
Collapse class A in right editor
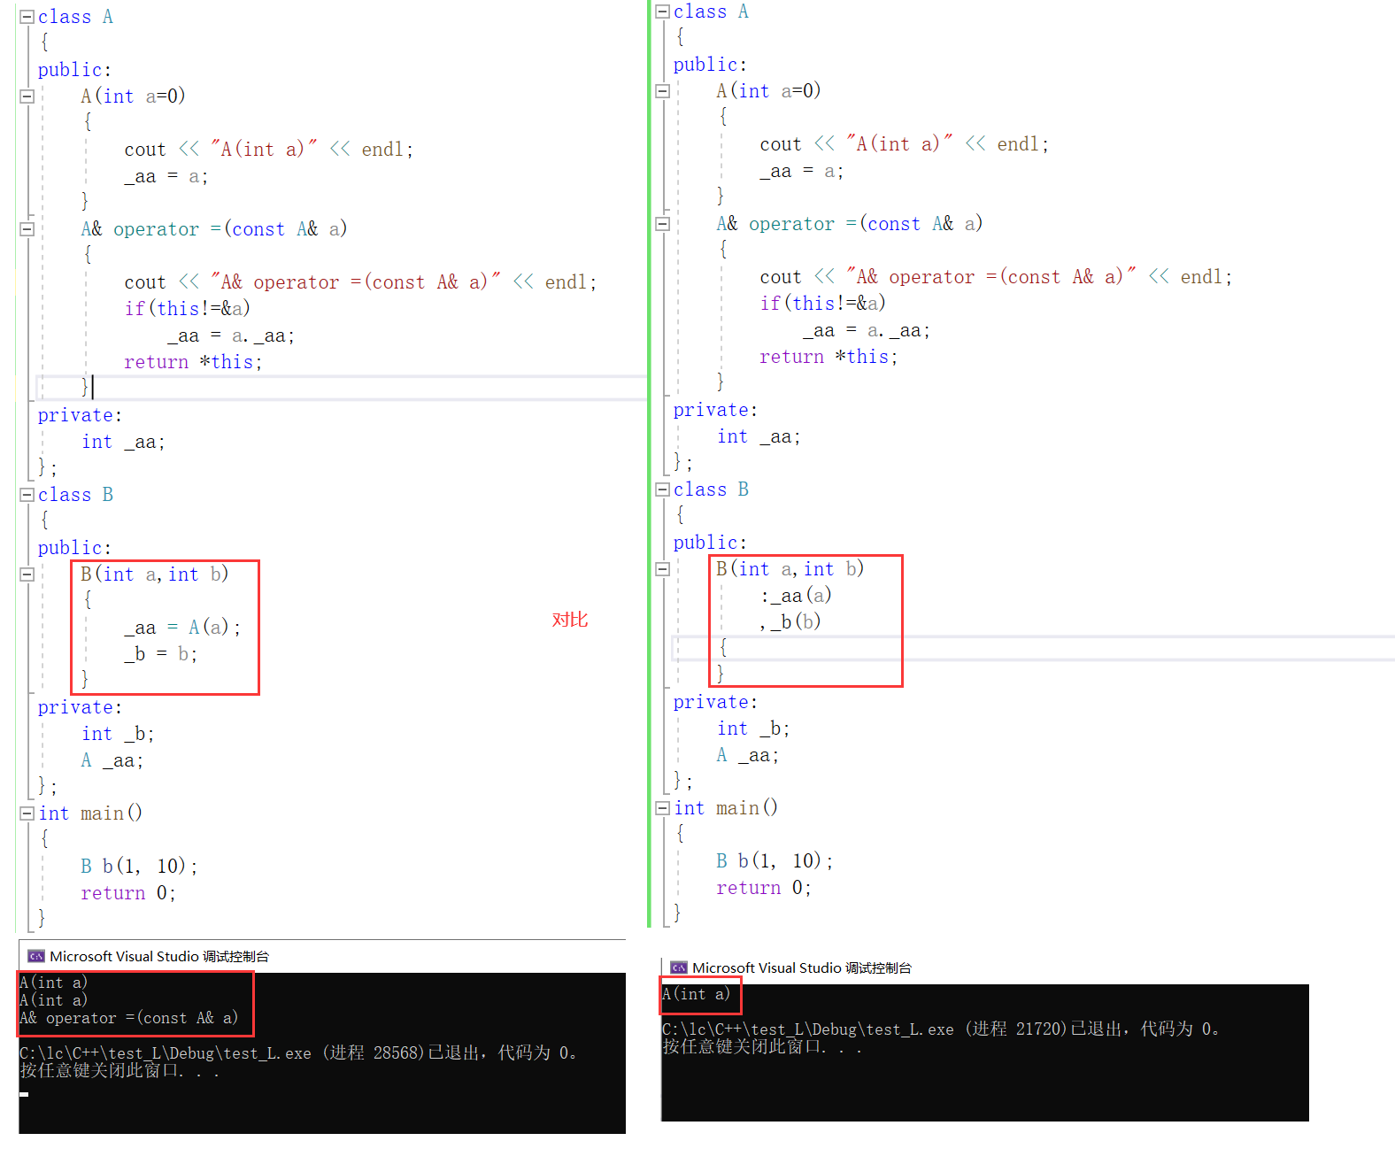[662, 12]
